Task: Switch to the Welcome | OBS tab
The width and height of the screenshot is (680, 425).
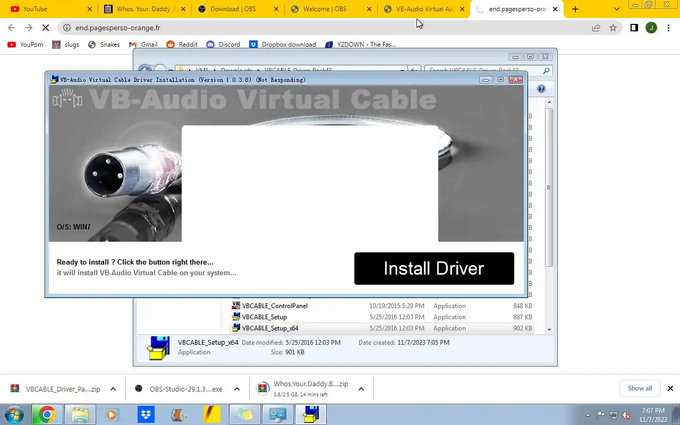Action: 331,9
